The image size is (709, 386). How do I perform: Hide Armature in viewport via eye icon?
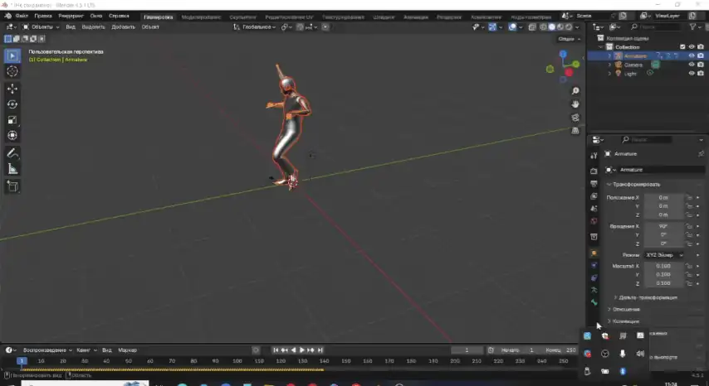pos(692,56)
